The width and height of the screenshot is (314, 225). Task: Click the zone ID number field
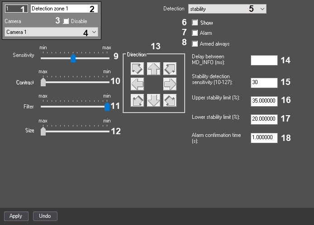(x=16, y=9)
